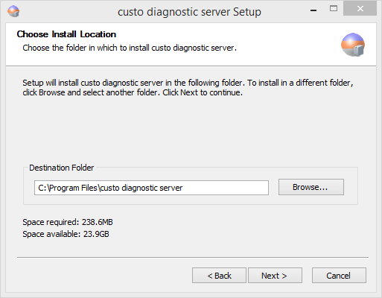
Task: Click the 'Choose Install Location' heading
Action: [66, 34]
